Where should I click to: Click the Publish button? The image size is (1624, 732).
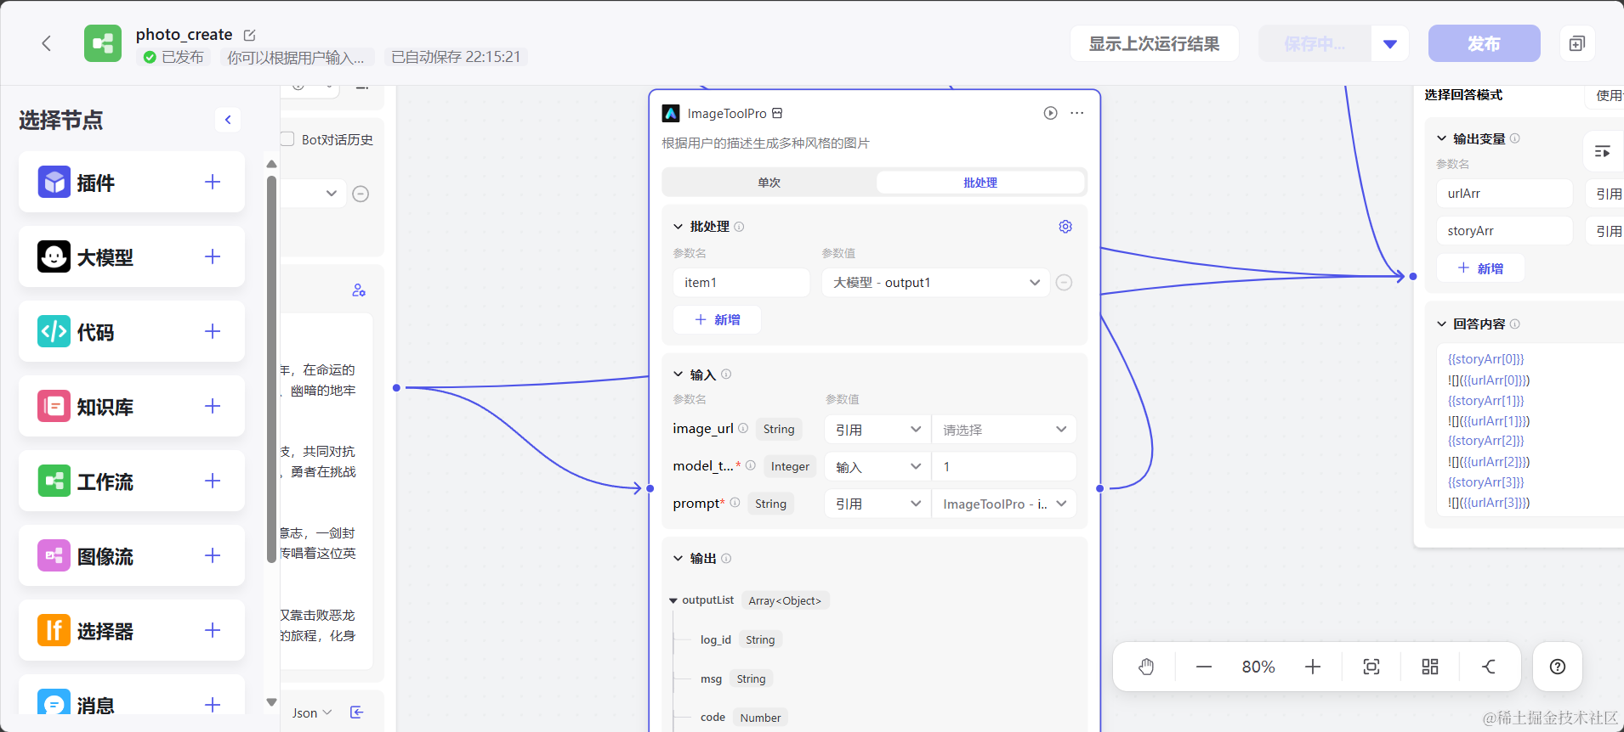[1484, 43]
